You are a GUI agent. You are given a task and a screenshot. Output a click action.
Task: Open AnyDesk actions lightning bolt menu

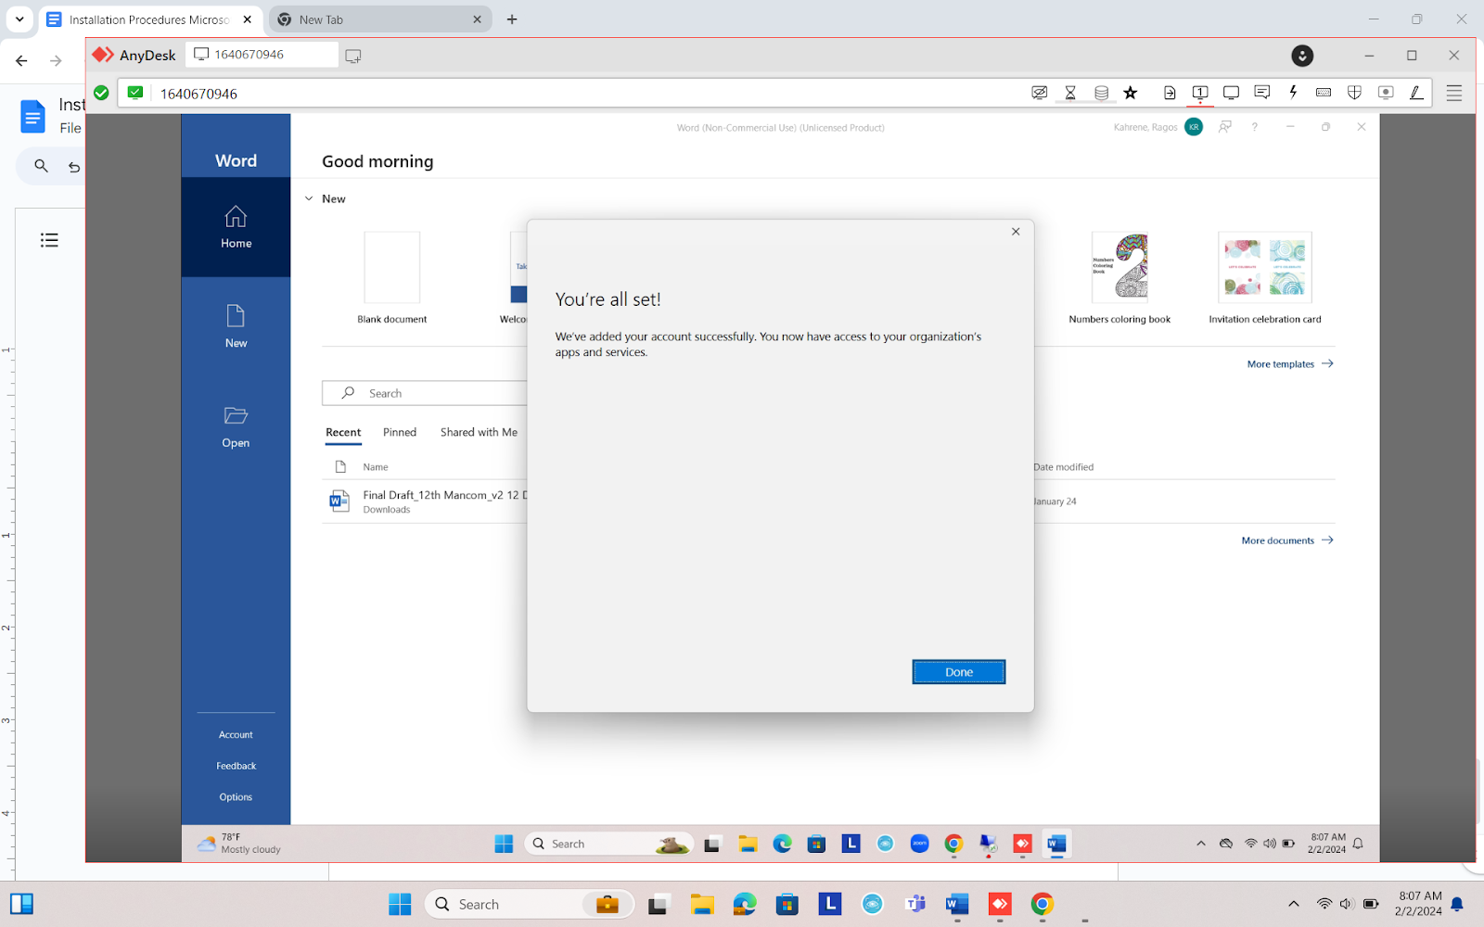(1293, 93)
